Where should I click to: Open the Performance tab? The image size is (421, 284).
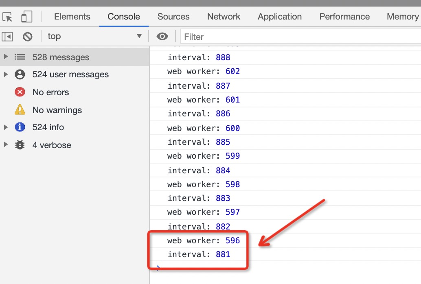344,17
